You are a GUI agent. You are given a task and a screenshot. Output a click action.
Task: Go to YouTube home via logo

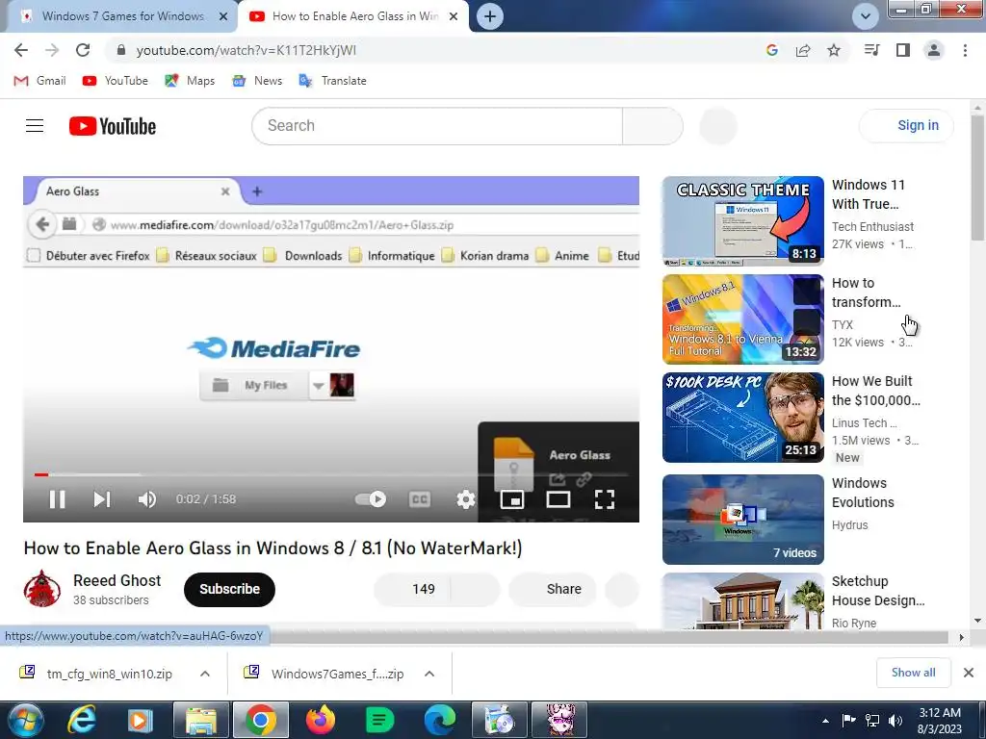[x=113, y=126]
